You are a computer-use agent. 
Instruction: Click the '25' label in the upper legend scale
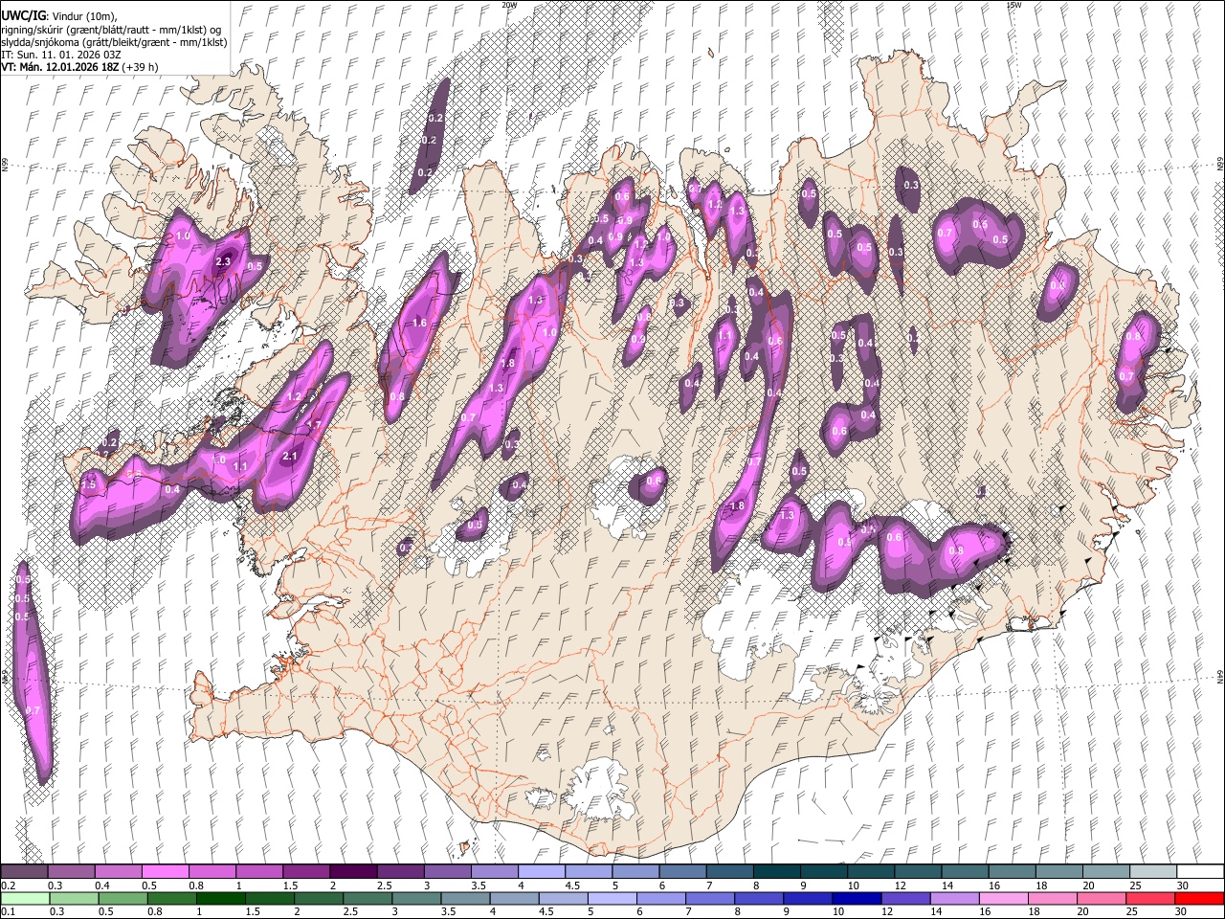pos(1134,885)
